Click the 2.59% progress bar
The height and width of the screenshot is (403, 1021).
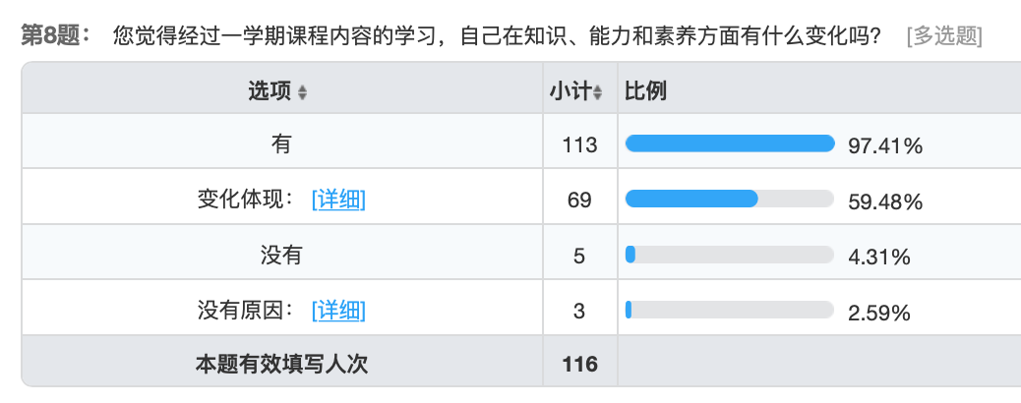[730, 311]
